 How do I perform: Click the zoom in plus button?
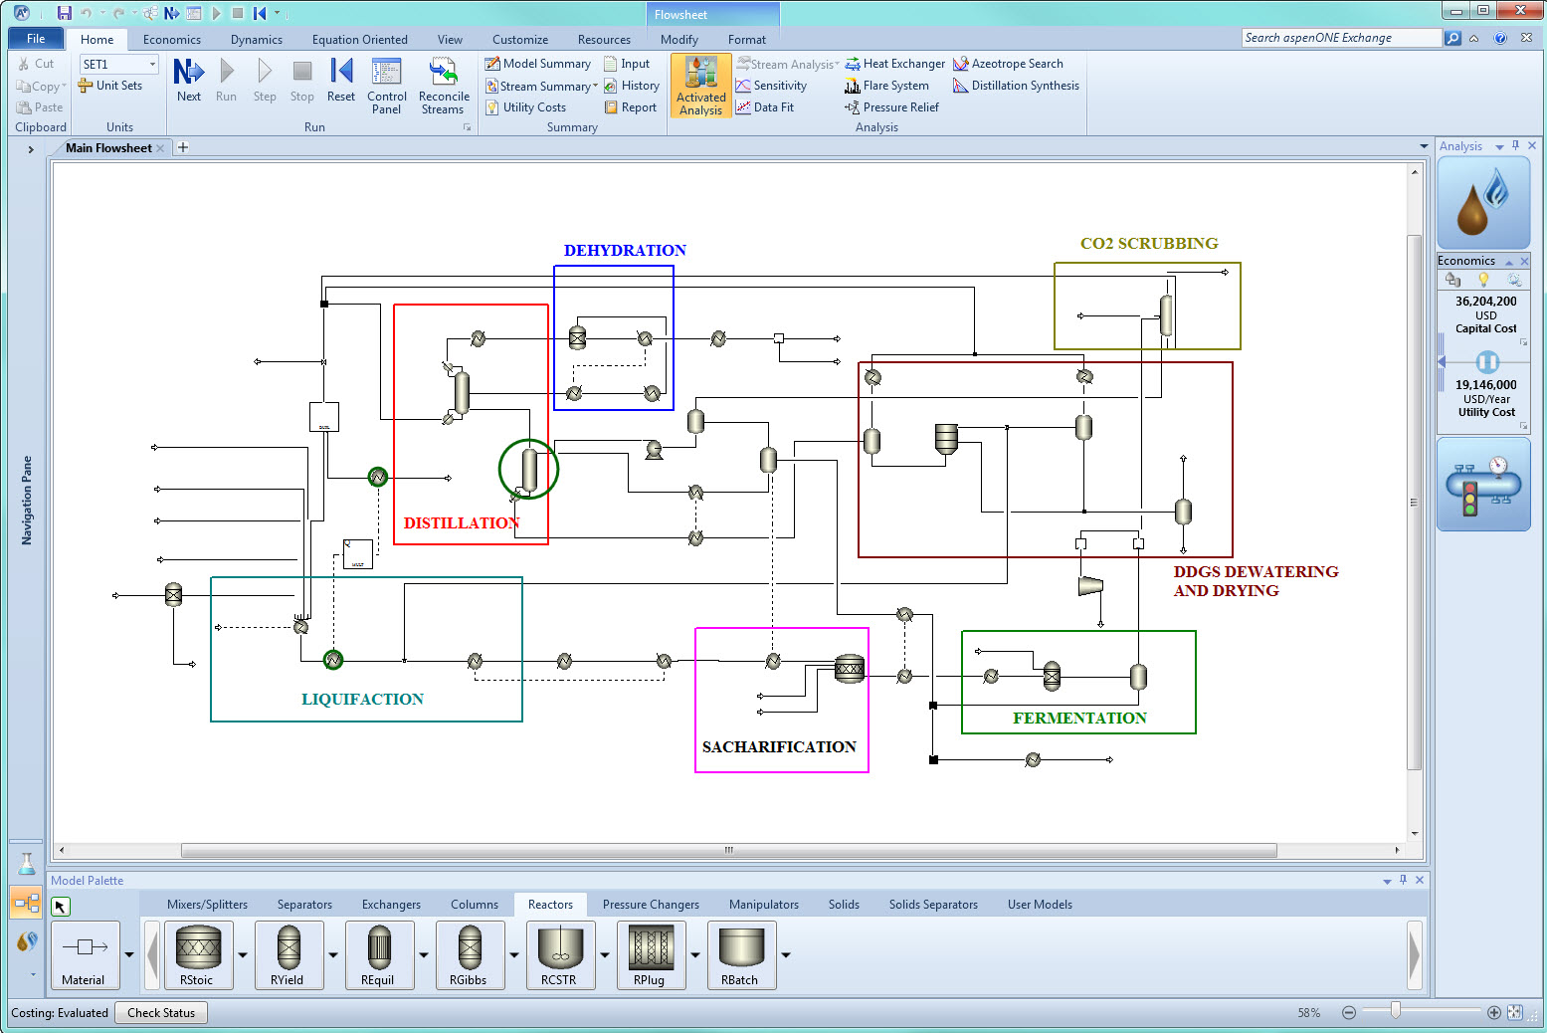[1494, 1013]
